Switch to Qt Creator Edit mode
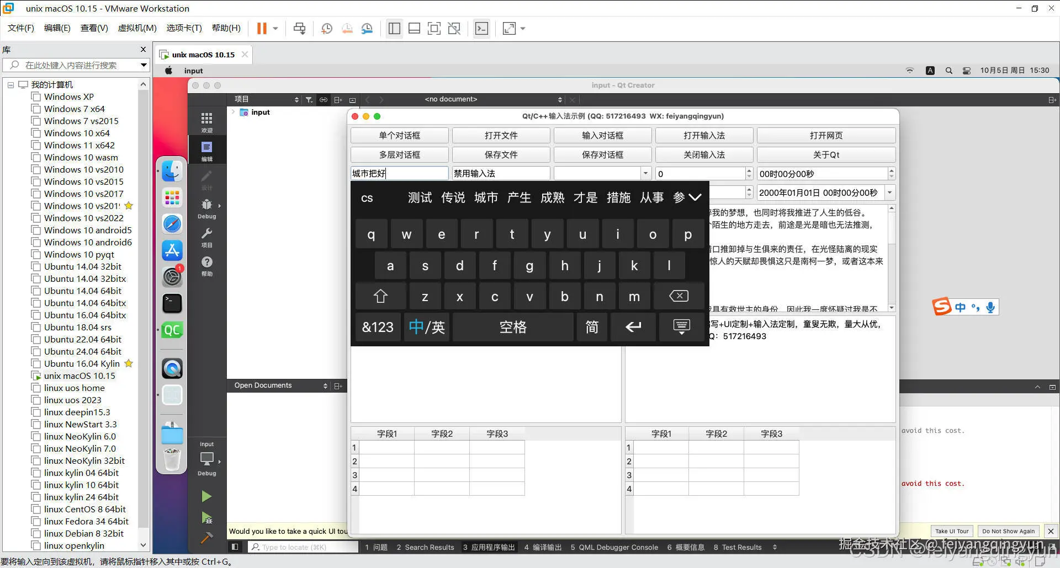This screenshot has width=1060, height=568. tap(206, 151)
